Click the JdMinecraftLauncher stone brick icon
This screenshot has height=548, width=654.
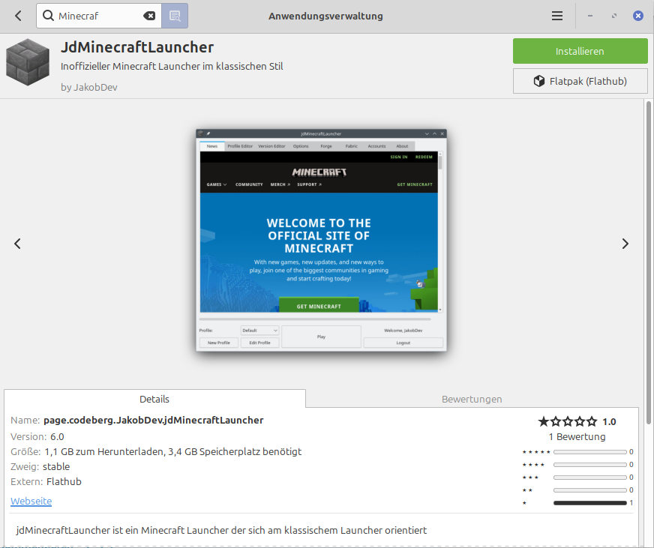(x=28, y=62)
